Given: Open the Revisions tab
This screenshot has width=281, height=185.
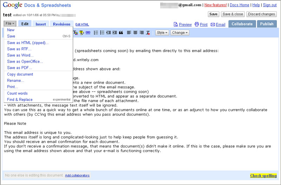Looking at the screenshot, I should [x=62, y=24].
